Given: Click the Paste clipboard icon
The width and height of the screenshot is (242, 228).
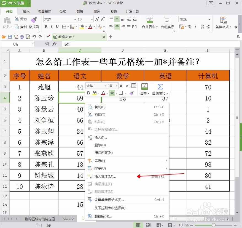Looking at the screenshot, I should 7,20.
